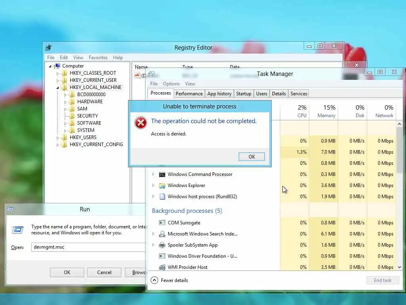
Task: Sort processes by CPU column header
Action: point(295,111)
